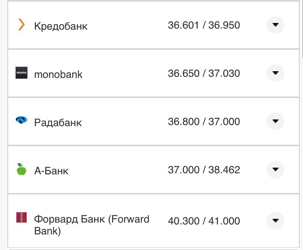Expand the Кредобанк rate details
The width and height of the screenshot is (303, 250).
click(275, 24)
